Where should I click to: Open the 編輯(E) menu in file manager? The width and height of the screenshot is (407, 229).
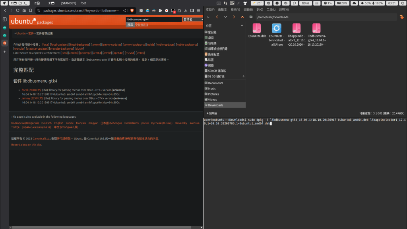click(223, 10)
